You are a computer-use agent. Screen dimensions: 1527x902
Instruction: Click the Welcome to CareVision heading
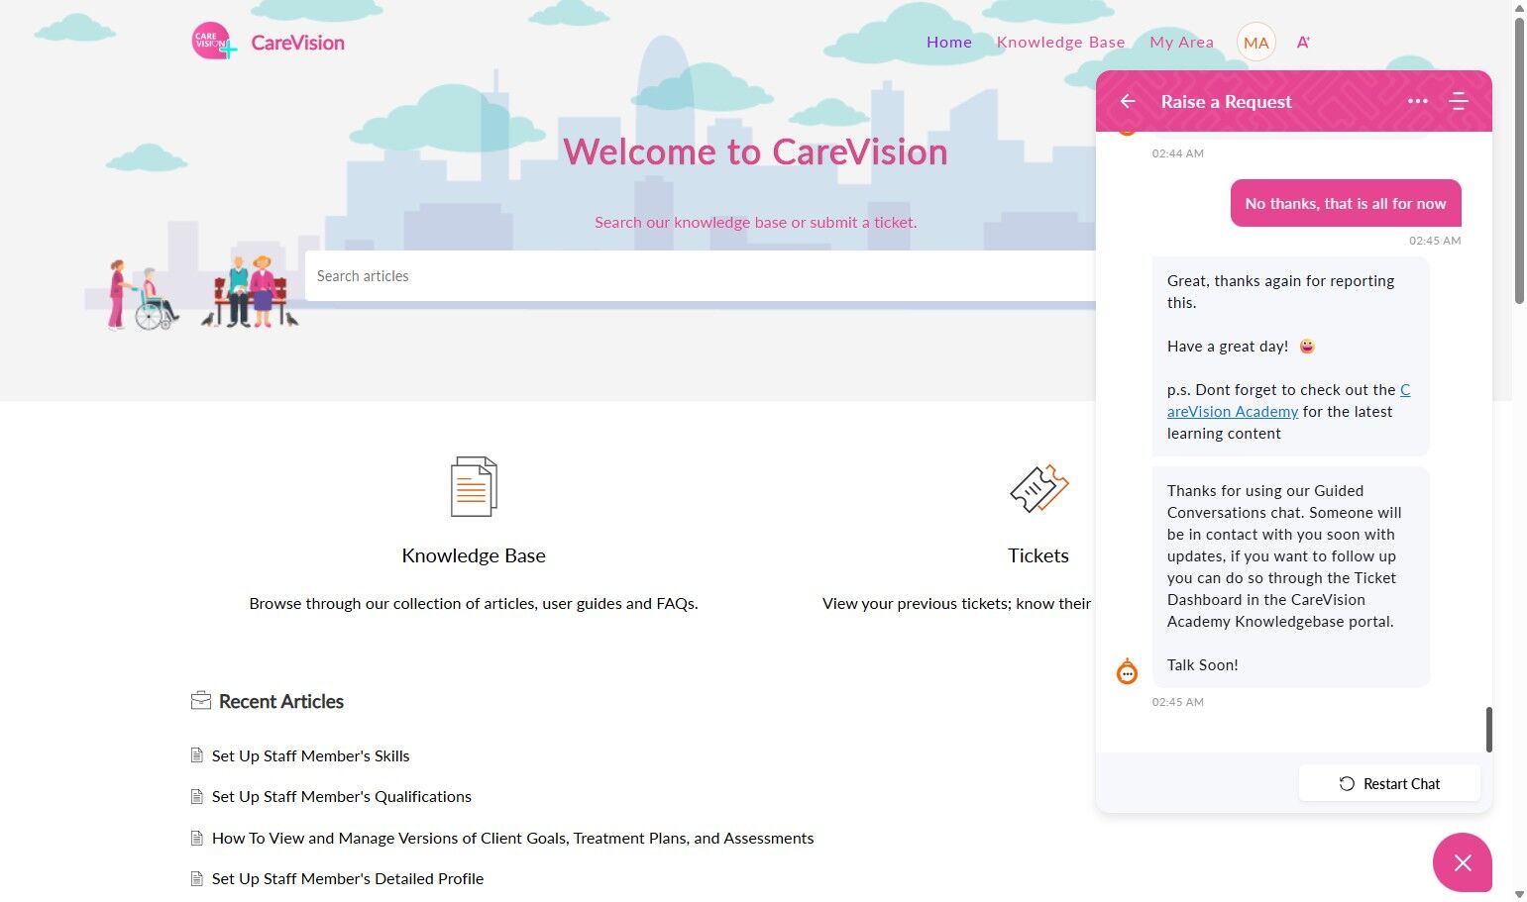pyautogui.click(x=755, y=151)
